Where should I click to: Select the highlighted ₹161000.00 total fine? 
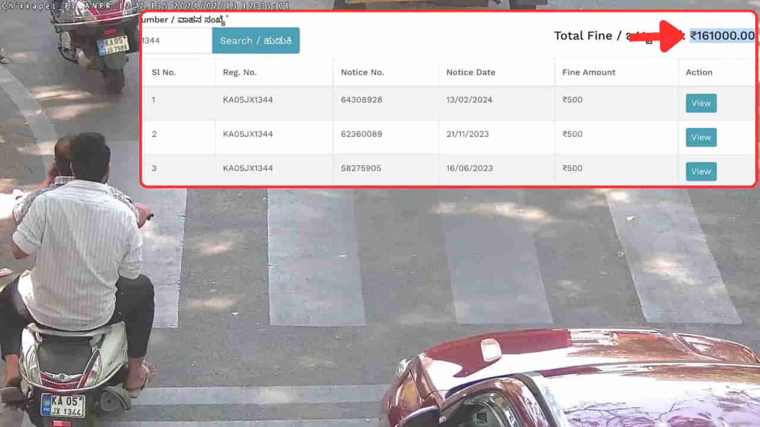coord(722,36)
